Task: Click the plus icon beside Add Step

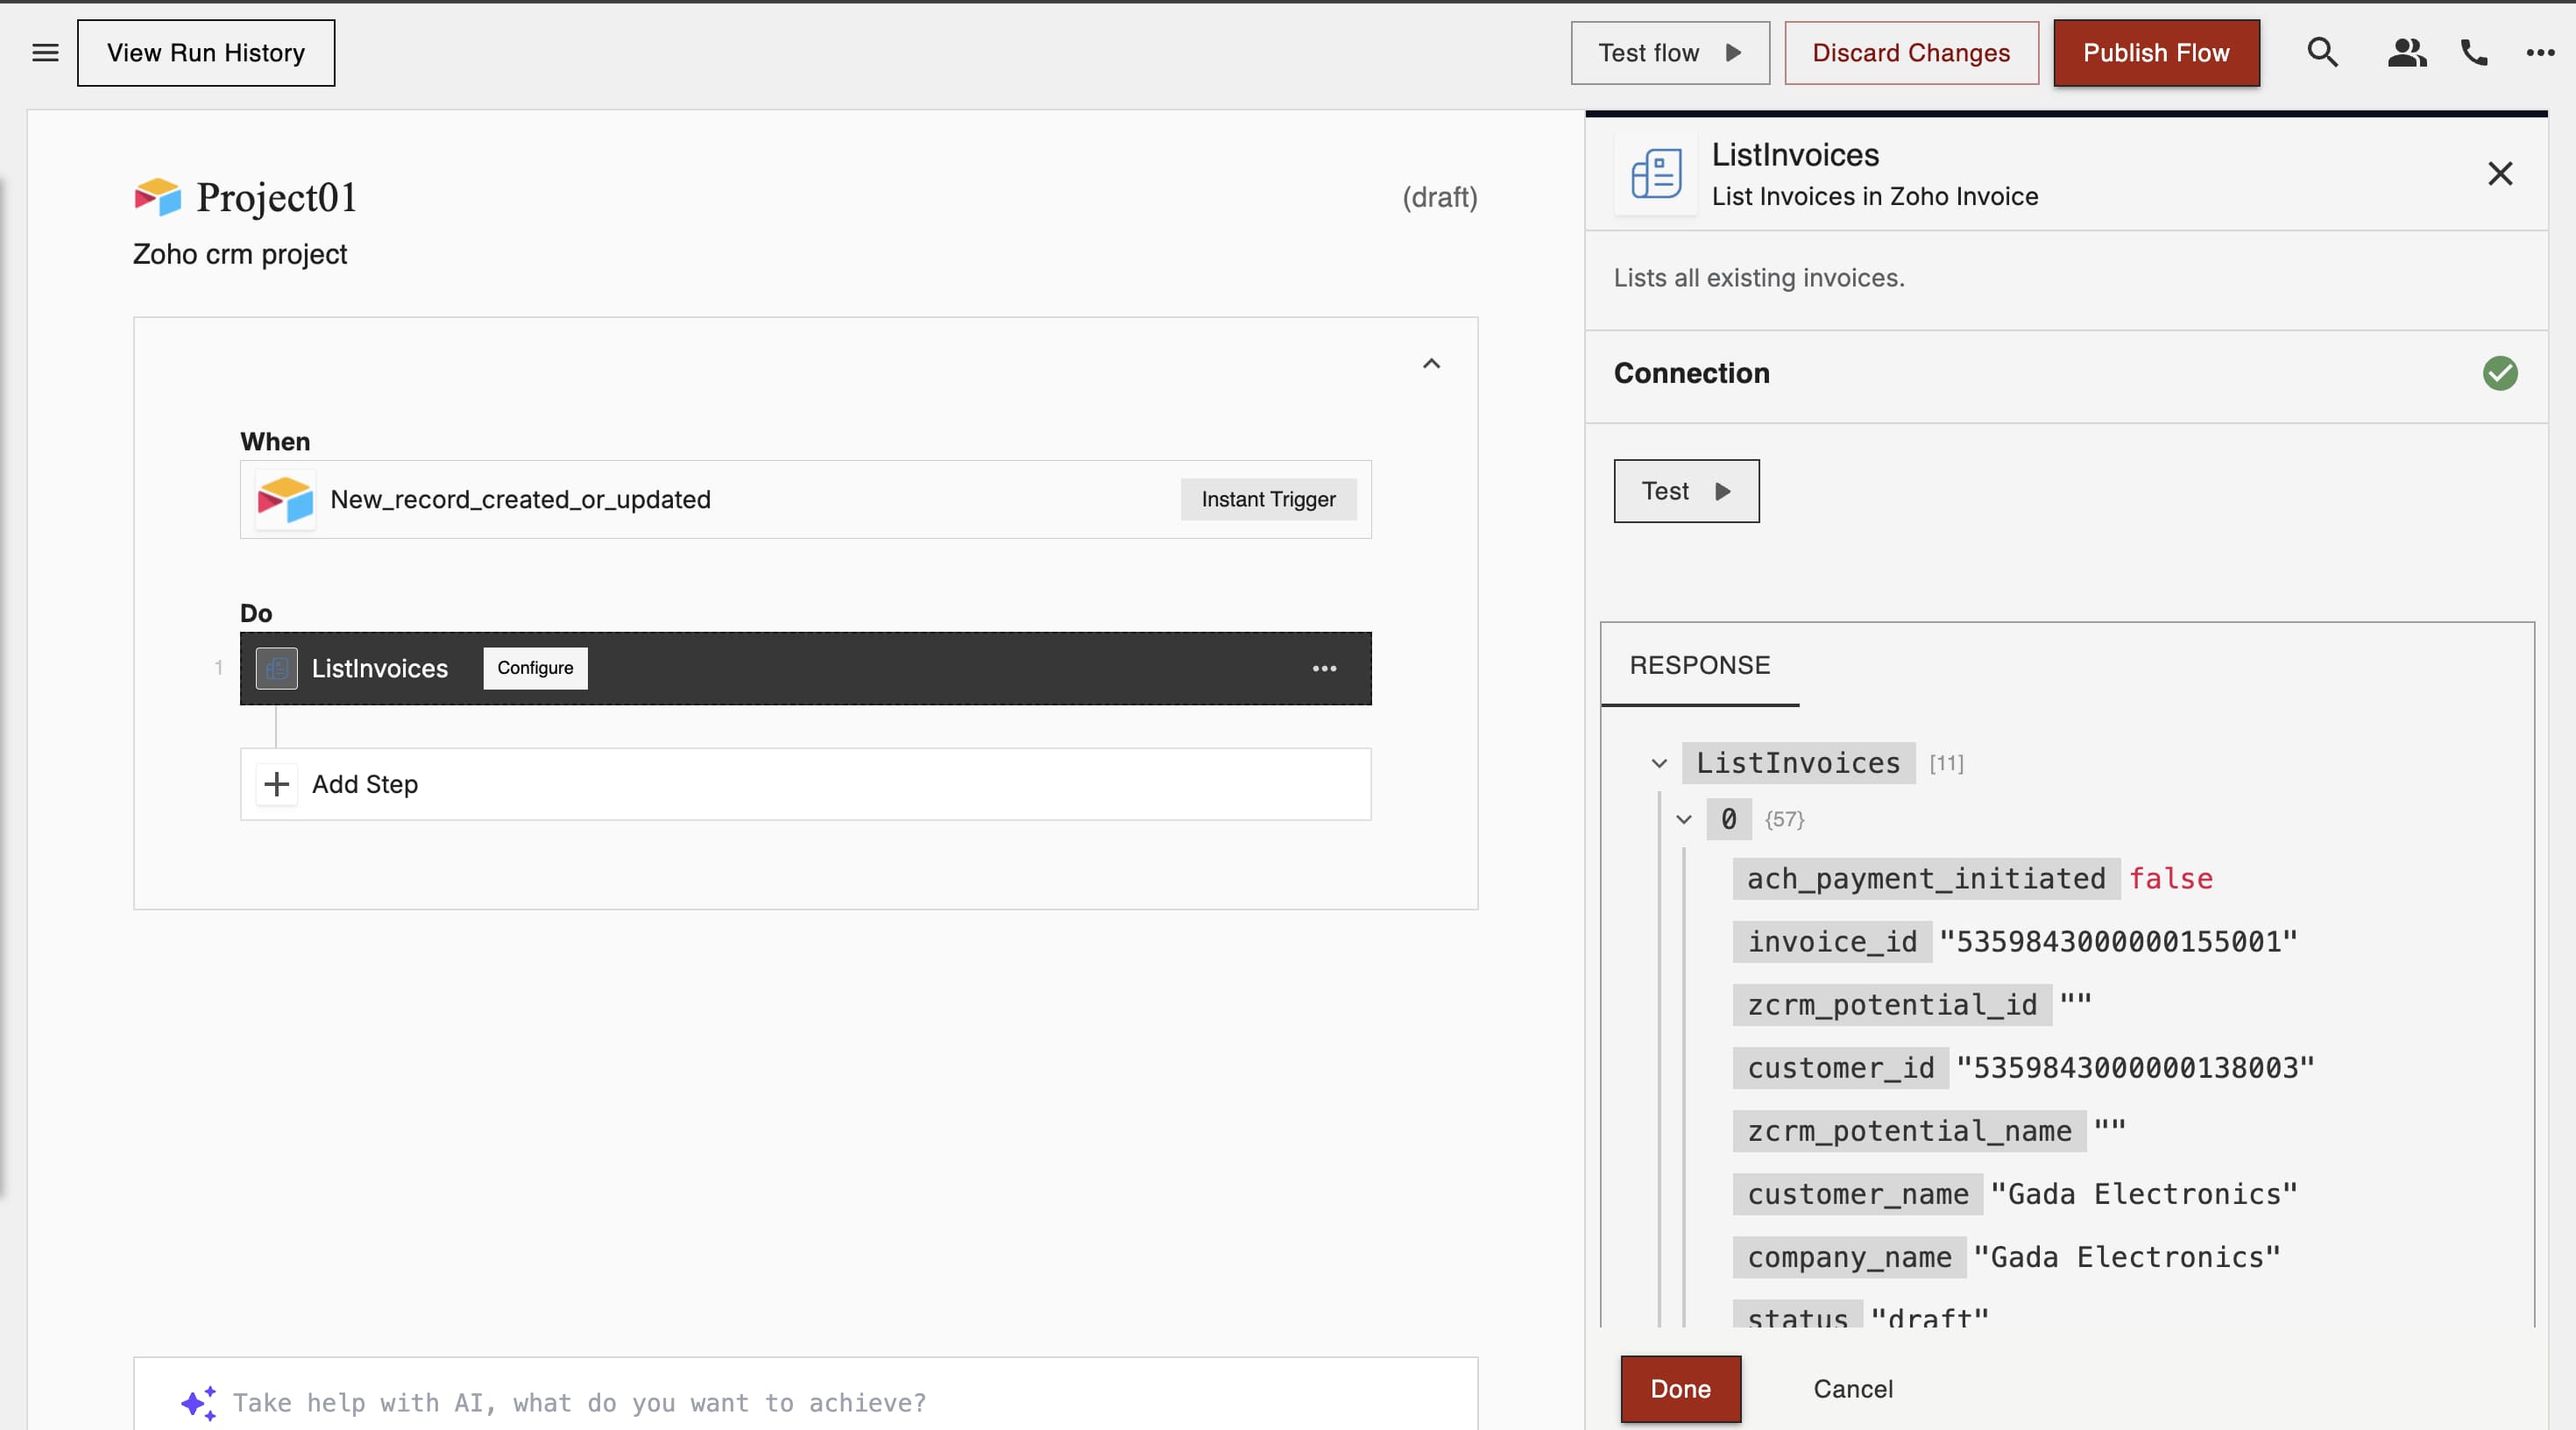Action: click(276, 784)
